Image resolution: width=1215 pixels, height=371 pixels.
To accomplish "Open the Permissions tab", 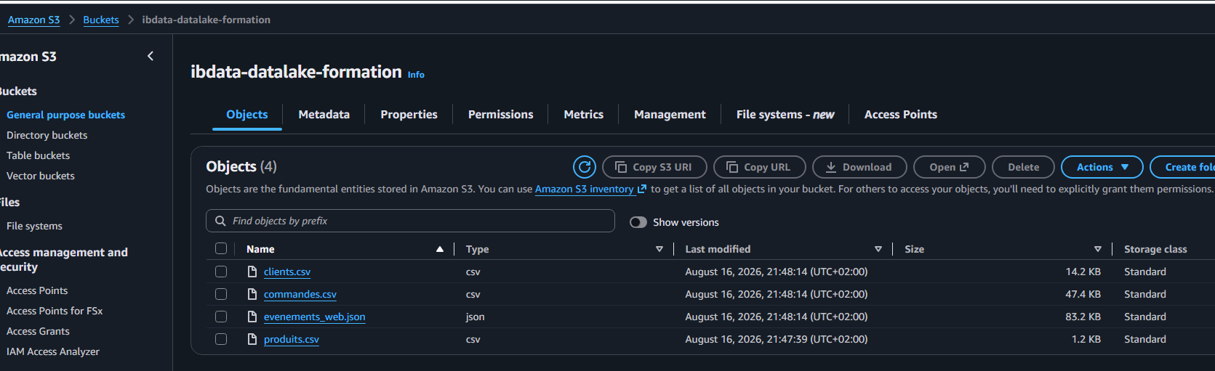I will [500, 115].
